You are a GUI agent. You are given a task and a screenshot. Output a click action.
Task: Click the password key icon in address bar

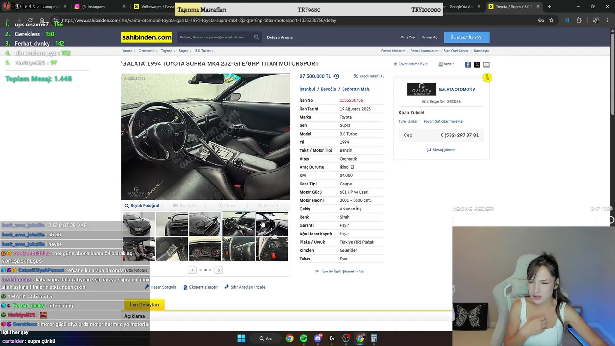point(541,20)
